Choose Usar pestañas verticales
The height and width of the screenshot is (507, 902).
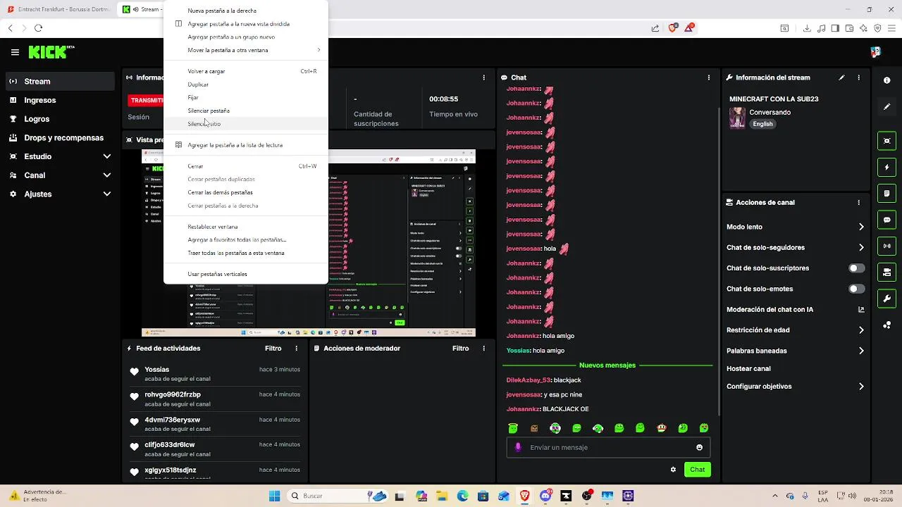(246, 274)
